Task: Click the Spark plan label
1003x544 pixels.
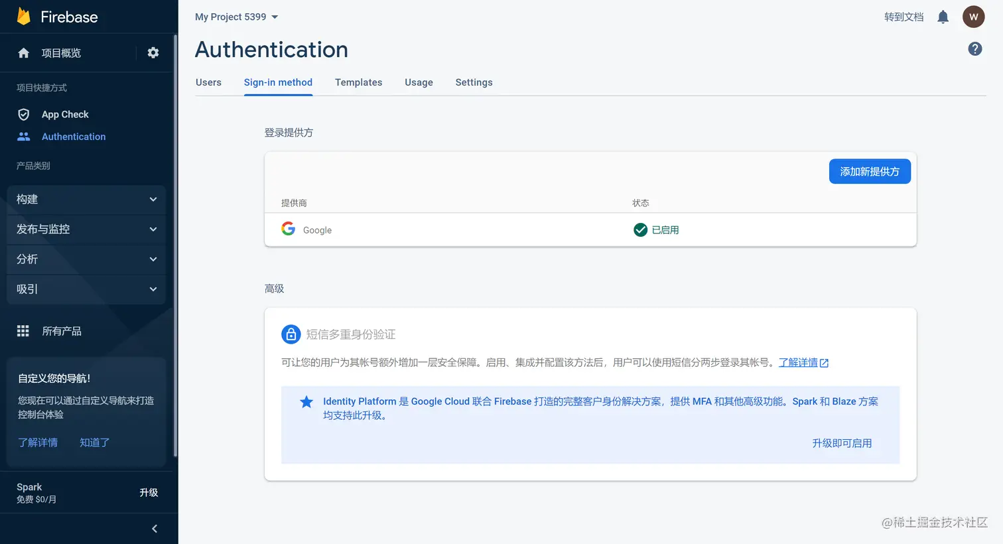Action: pyautogui.click(x=29, y=487)
